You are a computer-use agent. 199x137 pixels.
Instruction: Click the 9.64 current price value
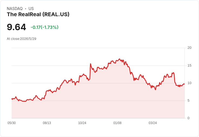(x=16, y=27)
